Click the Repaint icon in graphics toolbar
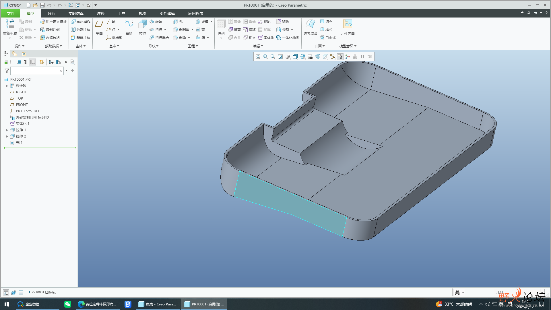 (x=280, y=57)
